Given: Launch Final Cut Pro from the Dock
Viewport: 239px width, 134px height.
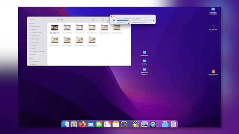Looking at the screenshot, I should [x=136, y=124].
